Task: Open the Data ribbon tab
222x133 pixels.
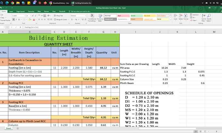Action: (39, 11)
